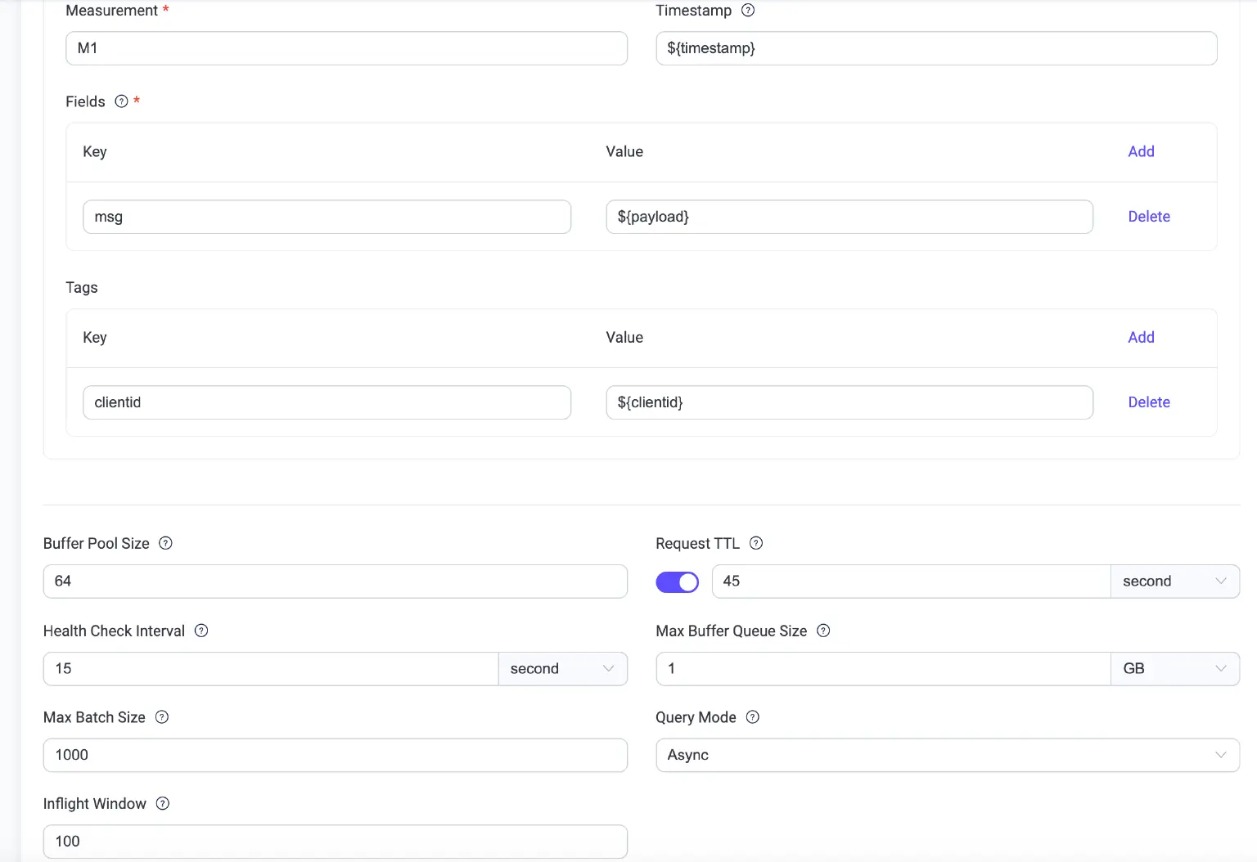
Task: Click the Inflight Window help icon
Action: click(163, 804)
